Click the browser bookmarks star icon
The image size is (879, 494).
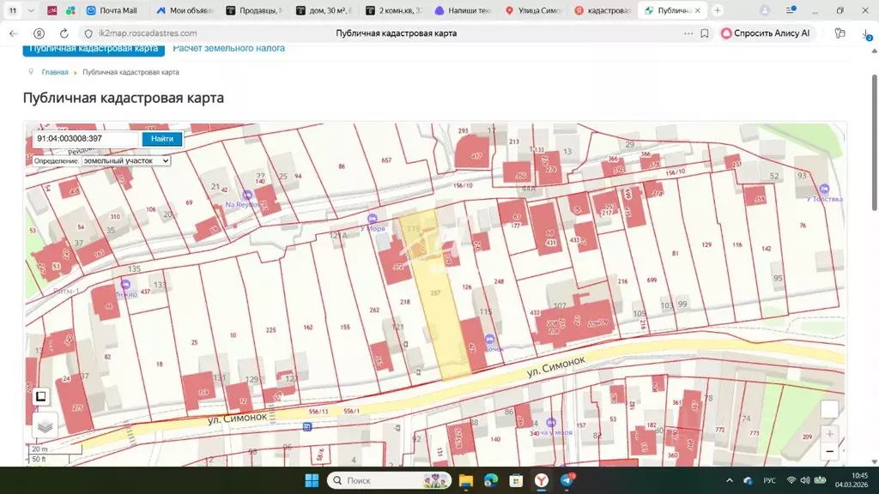pyautogui.click(x=705, y=33)
